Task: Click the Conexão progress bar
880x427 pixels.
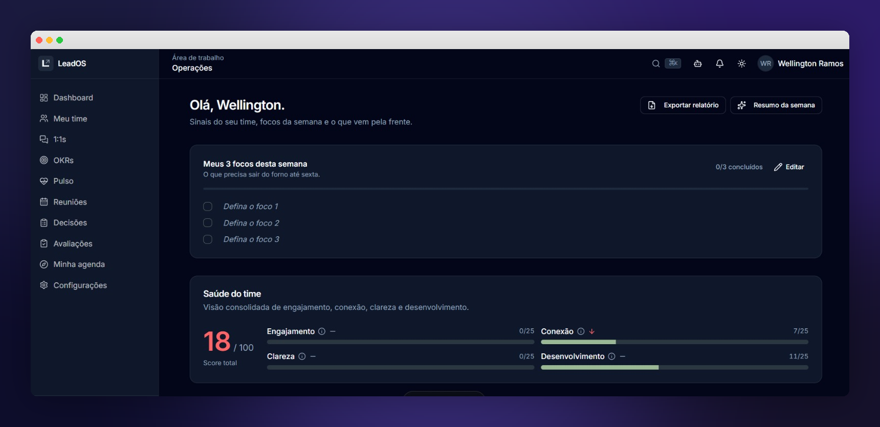Action: click(674, 342)
